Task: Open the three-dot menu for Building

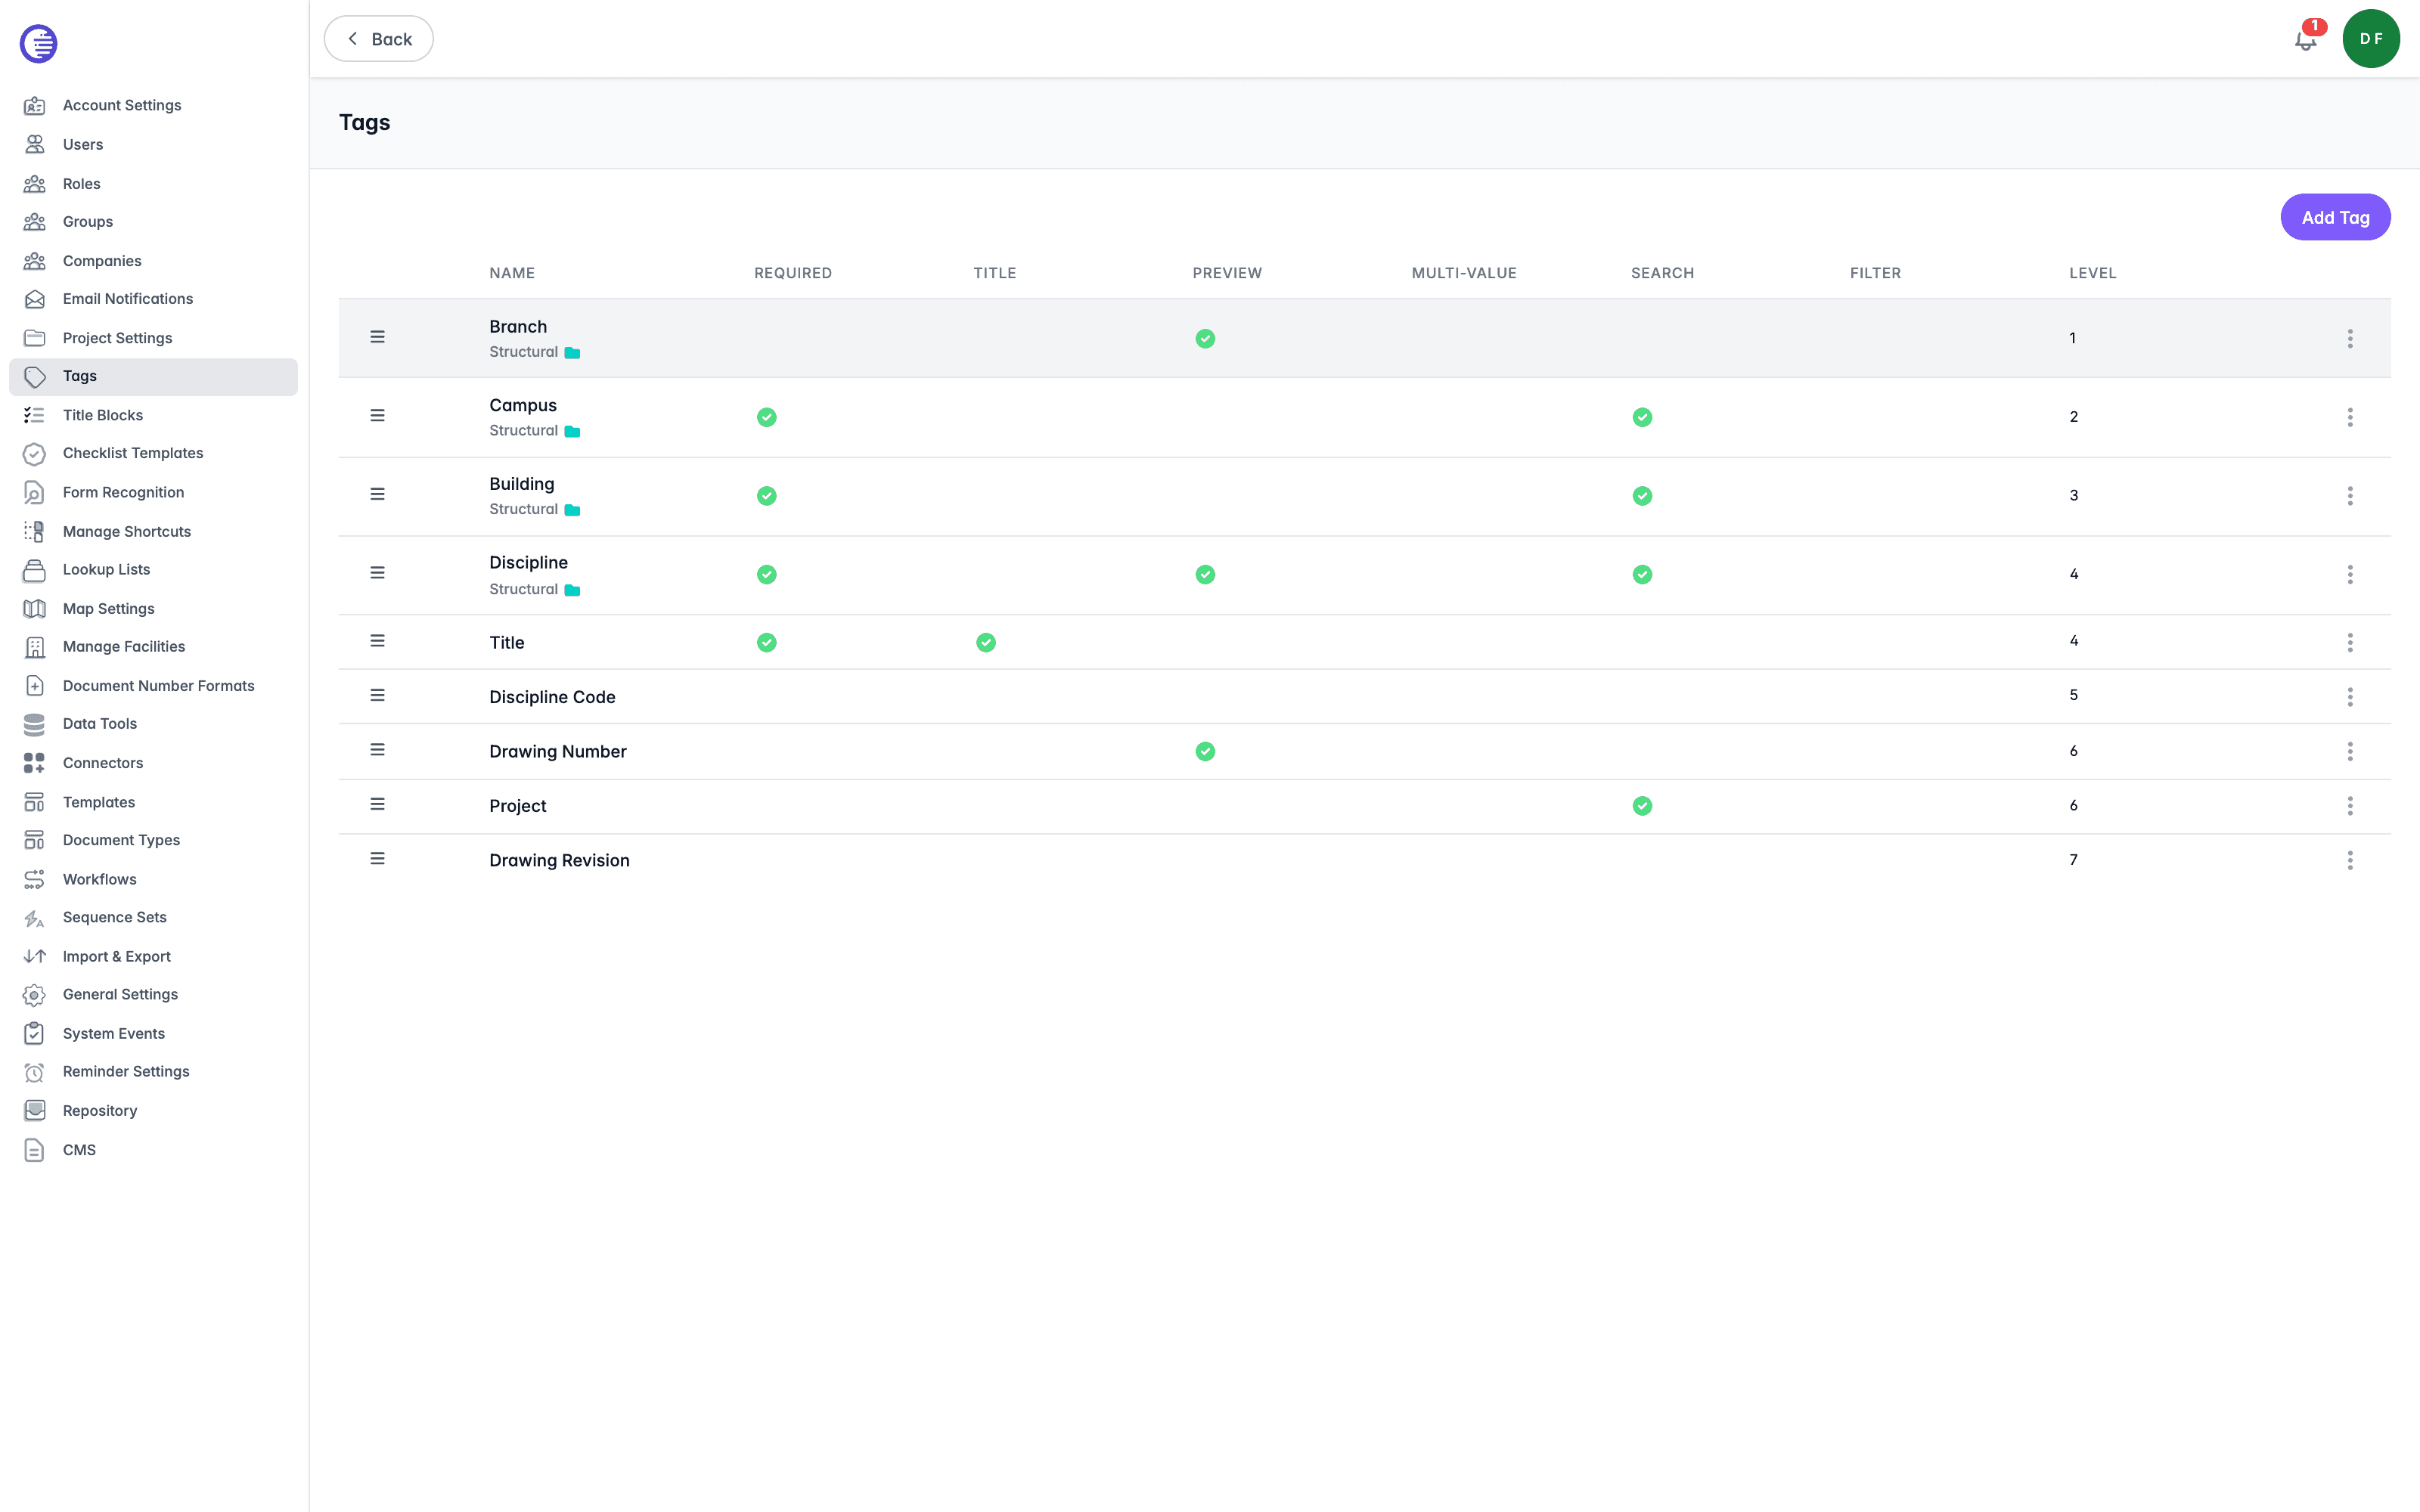Action: tap(2350, 496)
